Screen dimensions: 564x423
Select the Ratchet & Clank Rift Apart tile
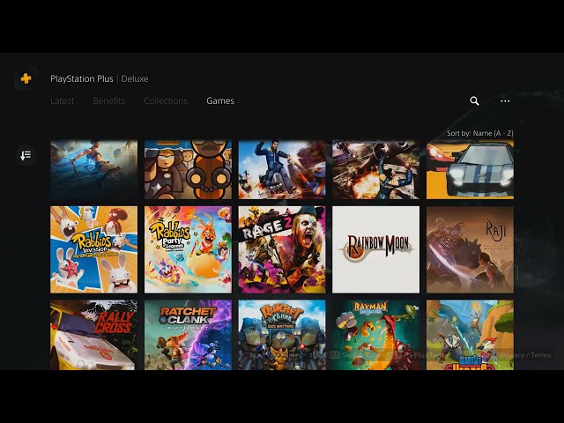188,335
